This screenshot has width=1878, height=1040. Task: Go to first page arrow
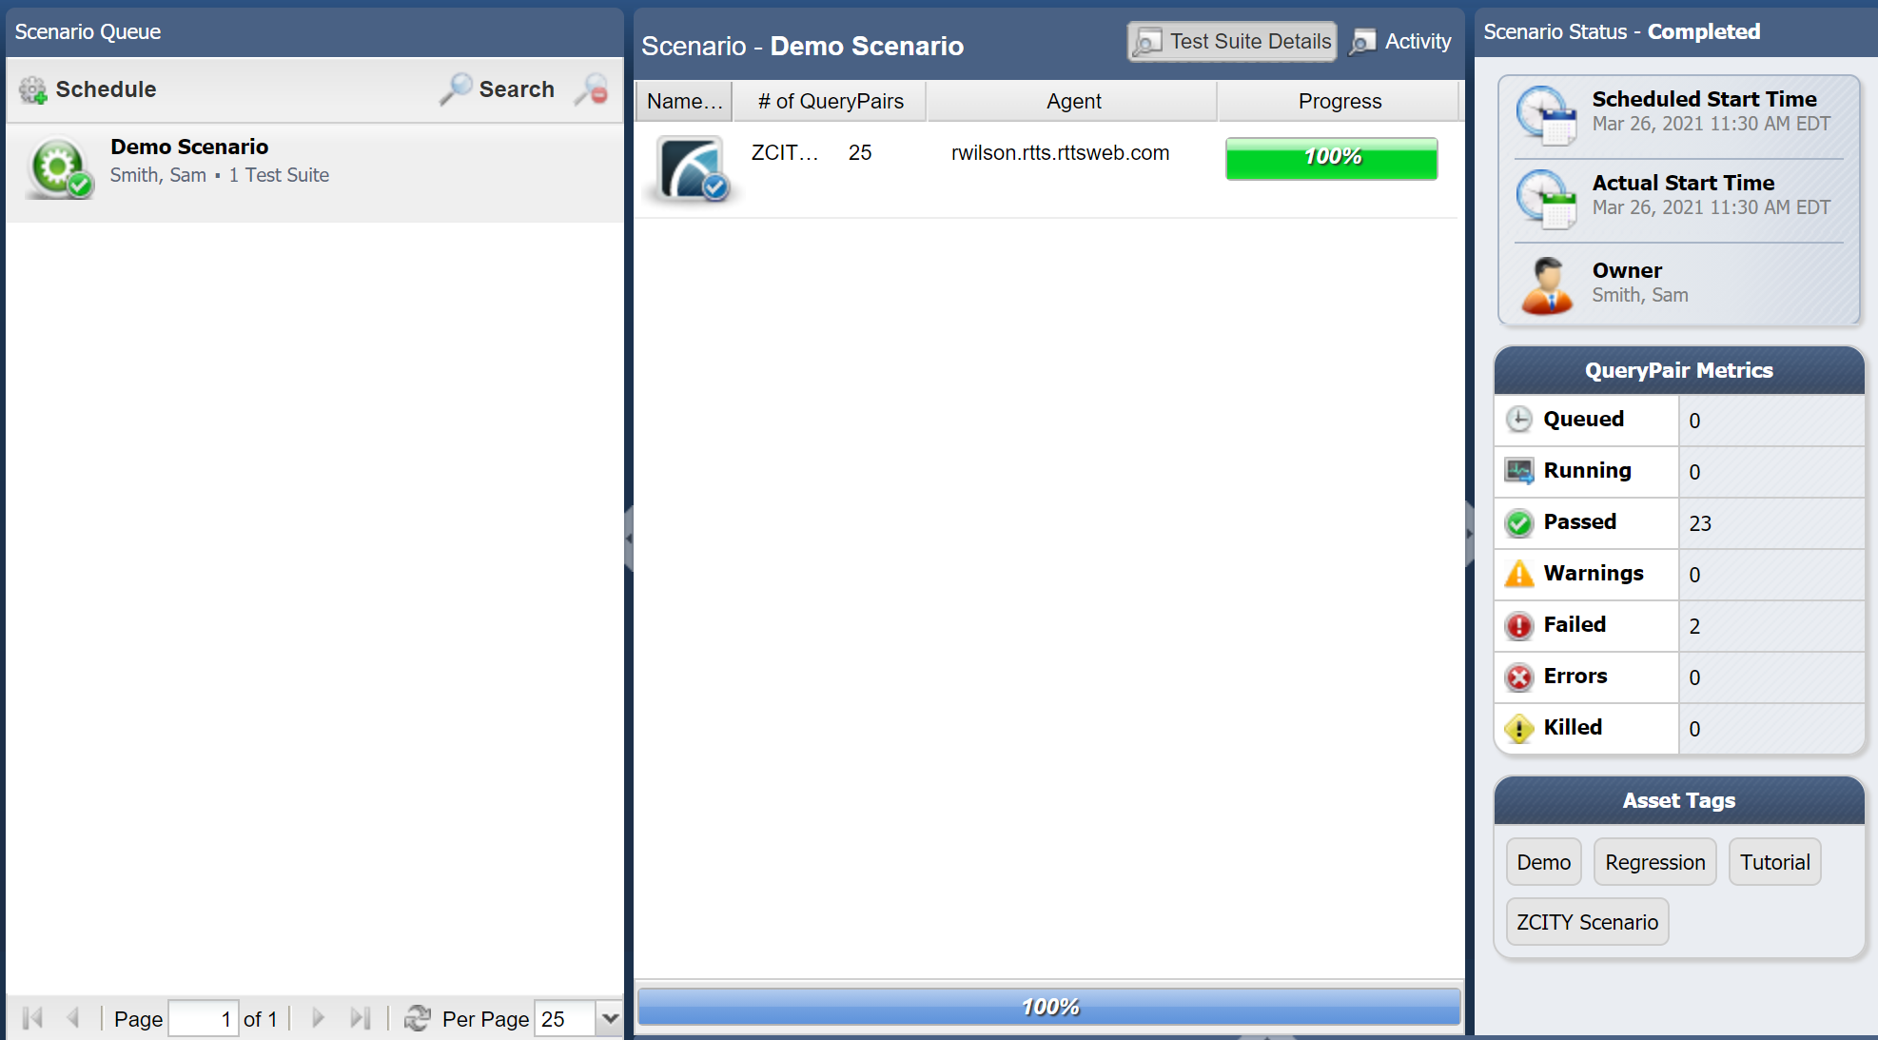[x=32, y=1018]
